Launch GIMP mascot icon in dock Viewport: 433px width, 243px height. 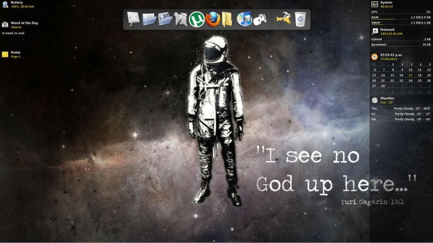coord(260,20)
